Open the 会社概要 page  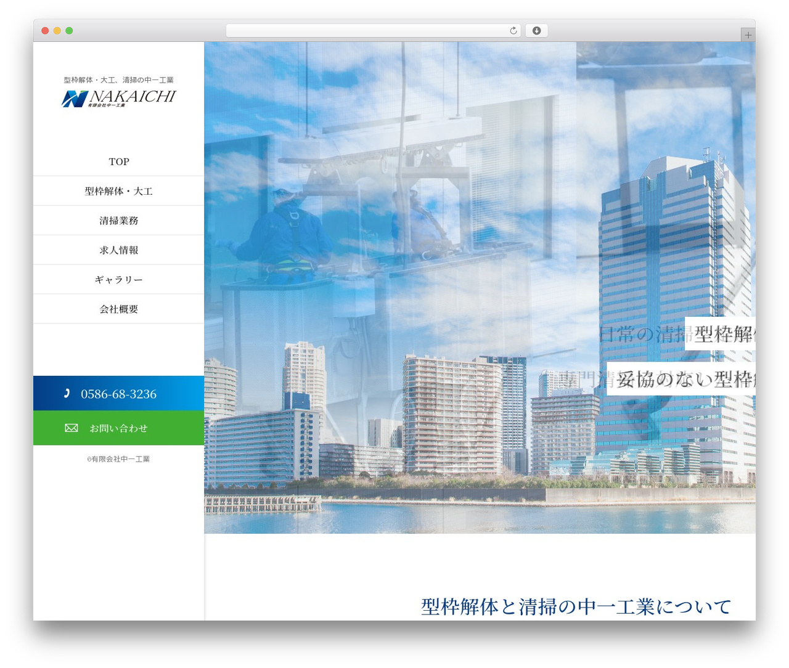coord(118,309)
